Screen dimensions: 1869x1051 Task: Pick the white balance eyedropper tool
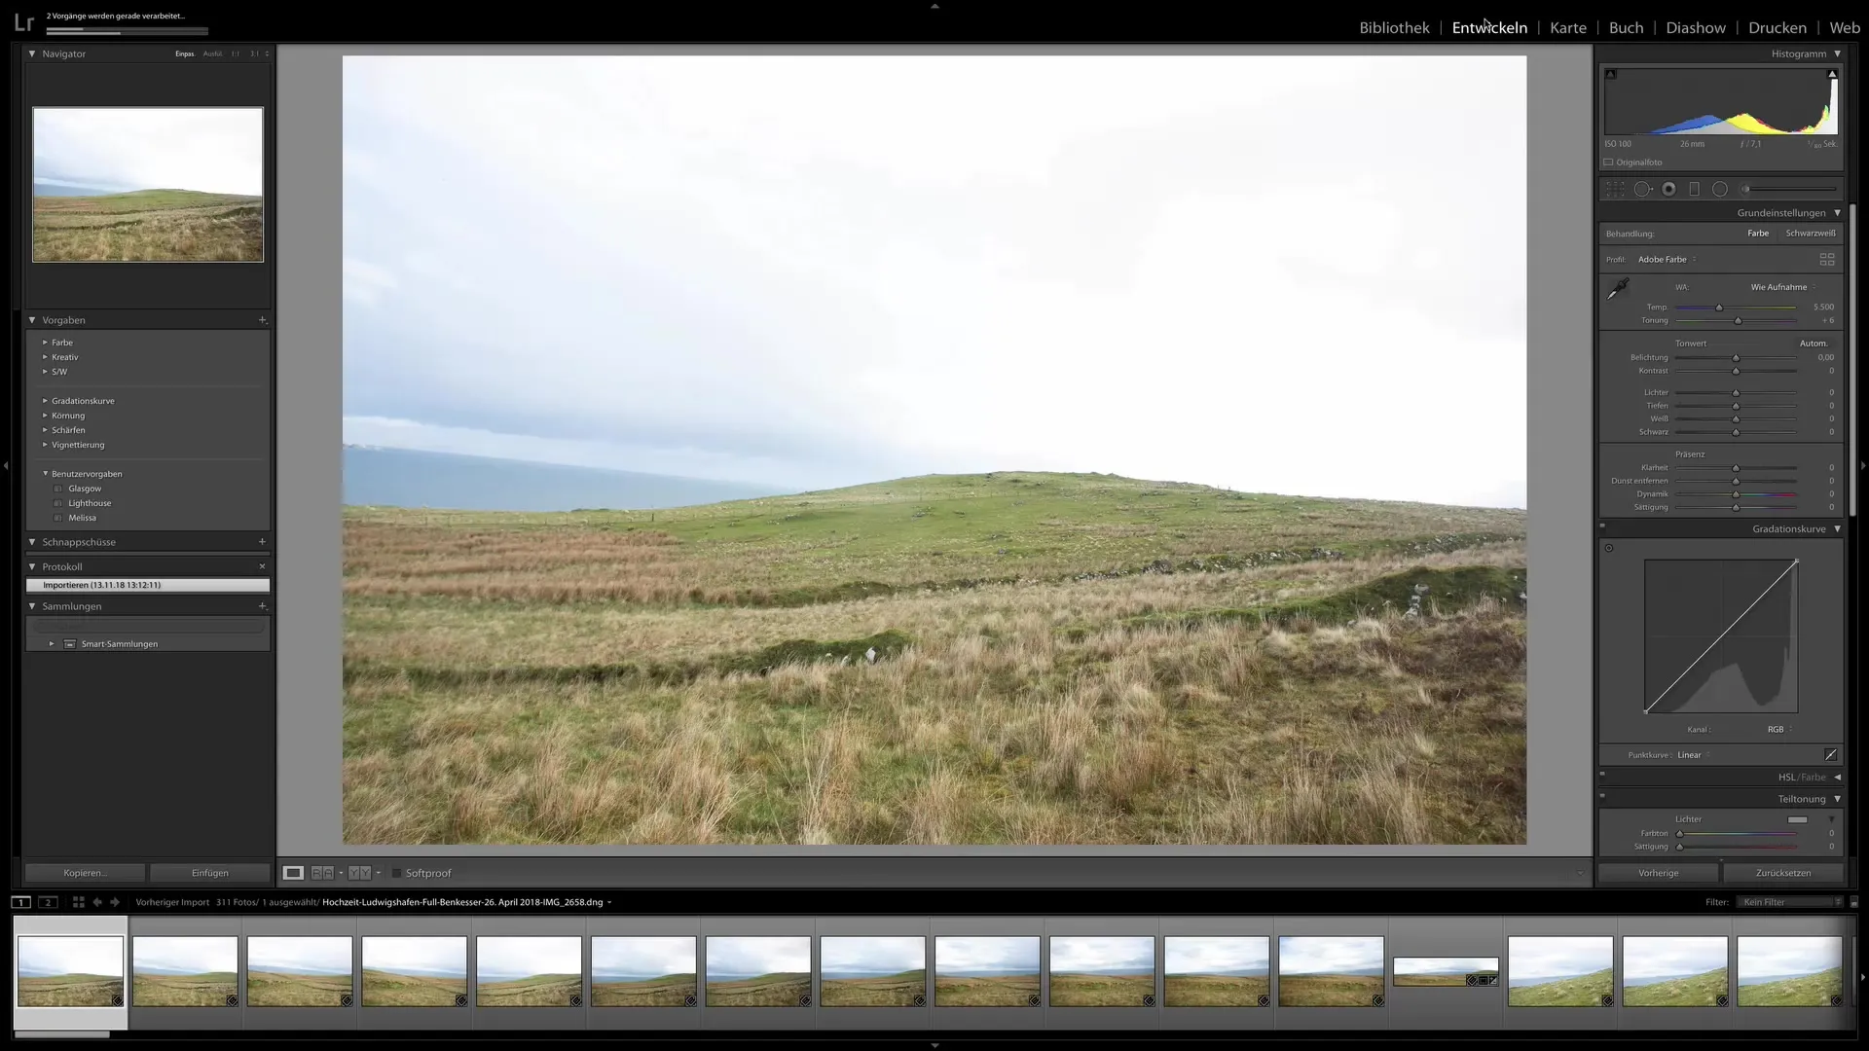click(1618, 289)
